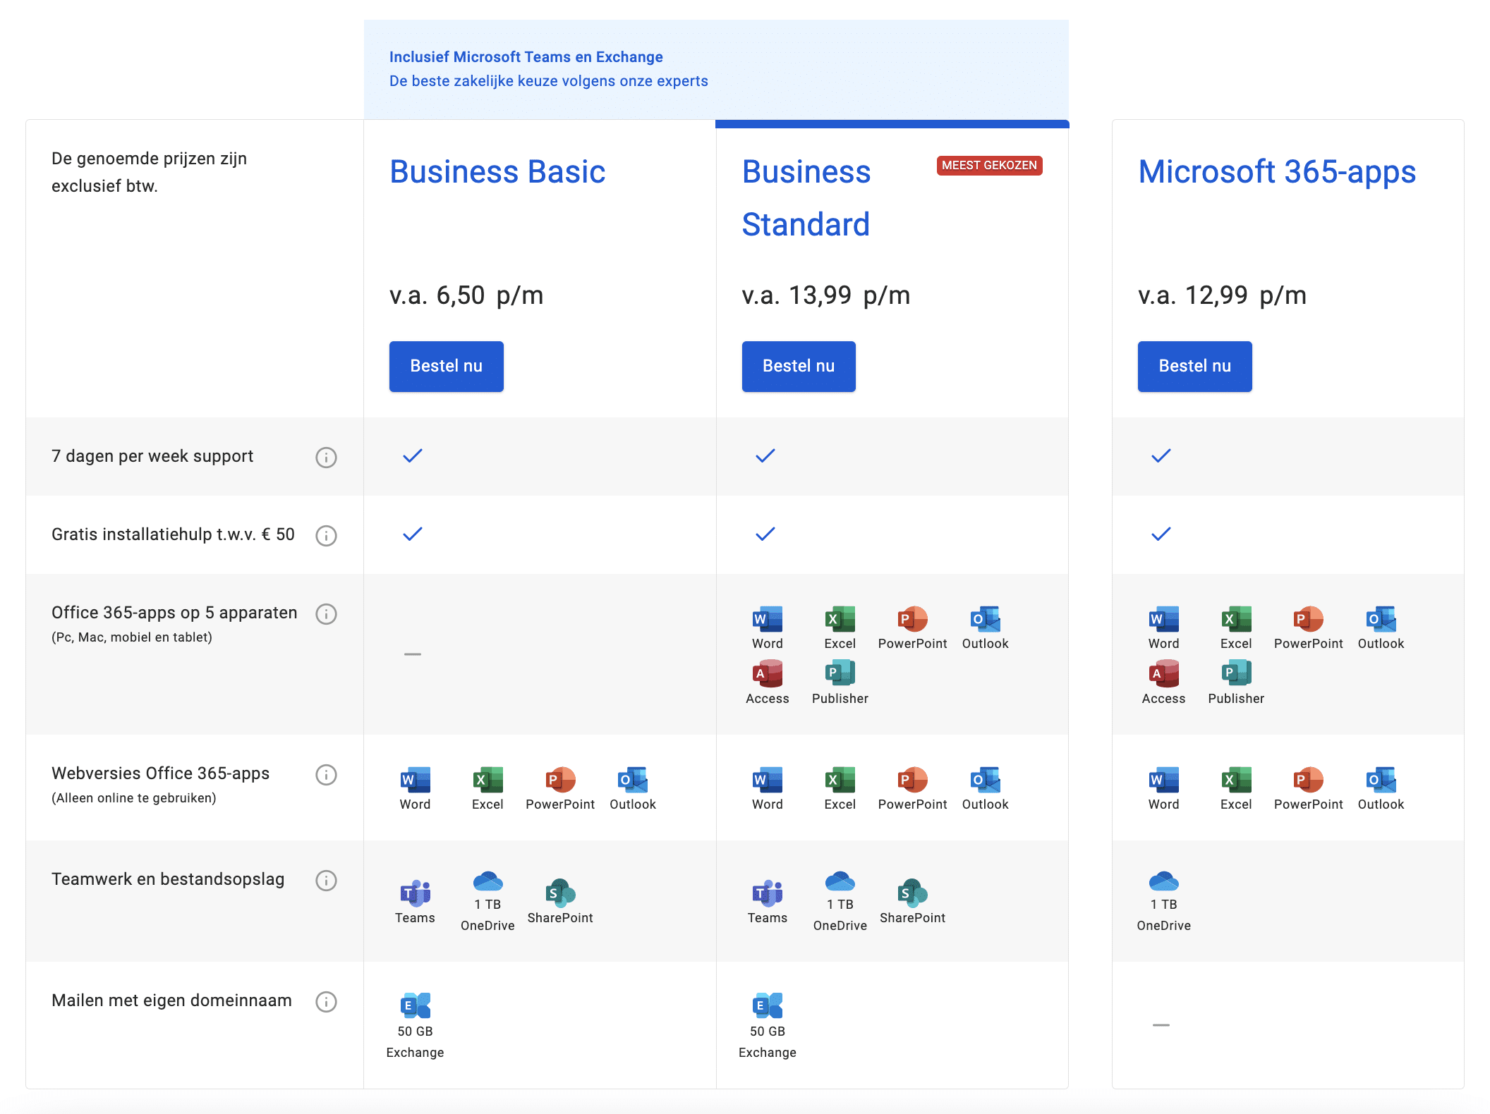Click Word desktop icon in Microsoft 365-apps column

coord(1164,619)
